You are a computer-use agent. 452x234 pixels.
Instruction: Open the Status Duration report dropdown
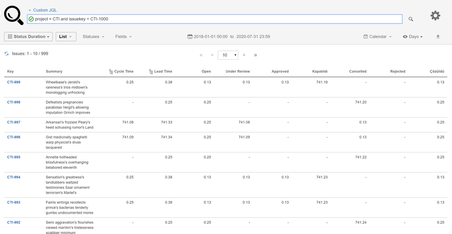(28, 37)
